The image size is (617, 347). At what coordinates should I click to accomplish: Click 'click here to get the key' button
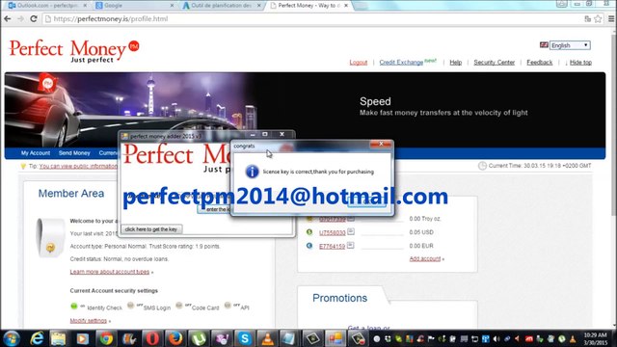(151, 229)
